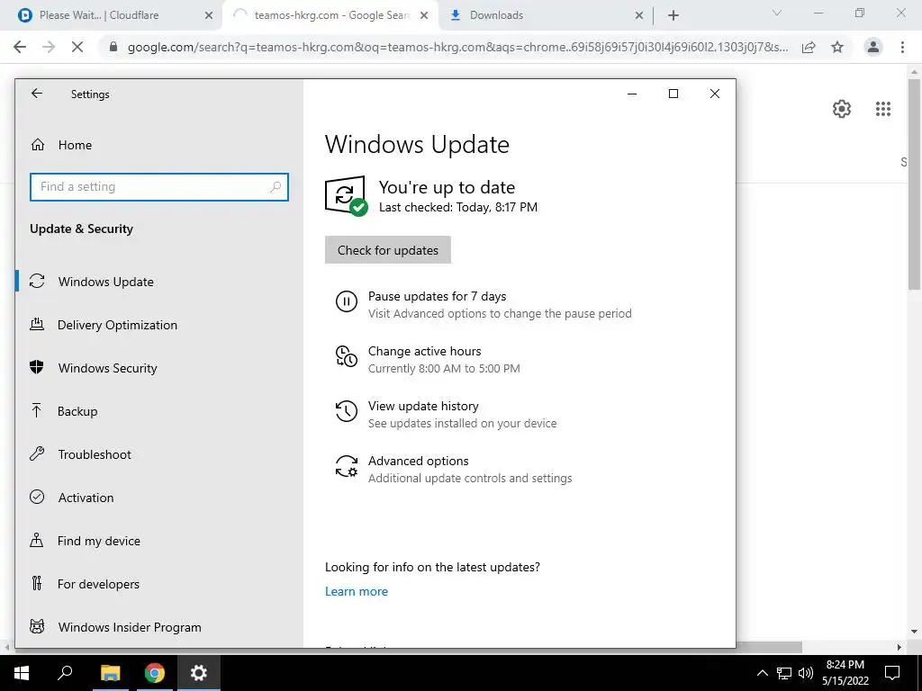
Task: Click the Windows Insider Program cat icon
Action: [37, 626]
